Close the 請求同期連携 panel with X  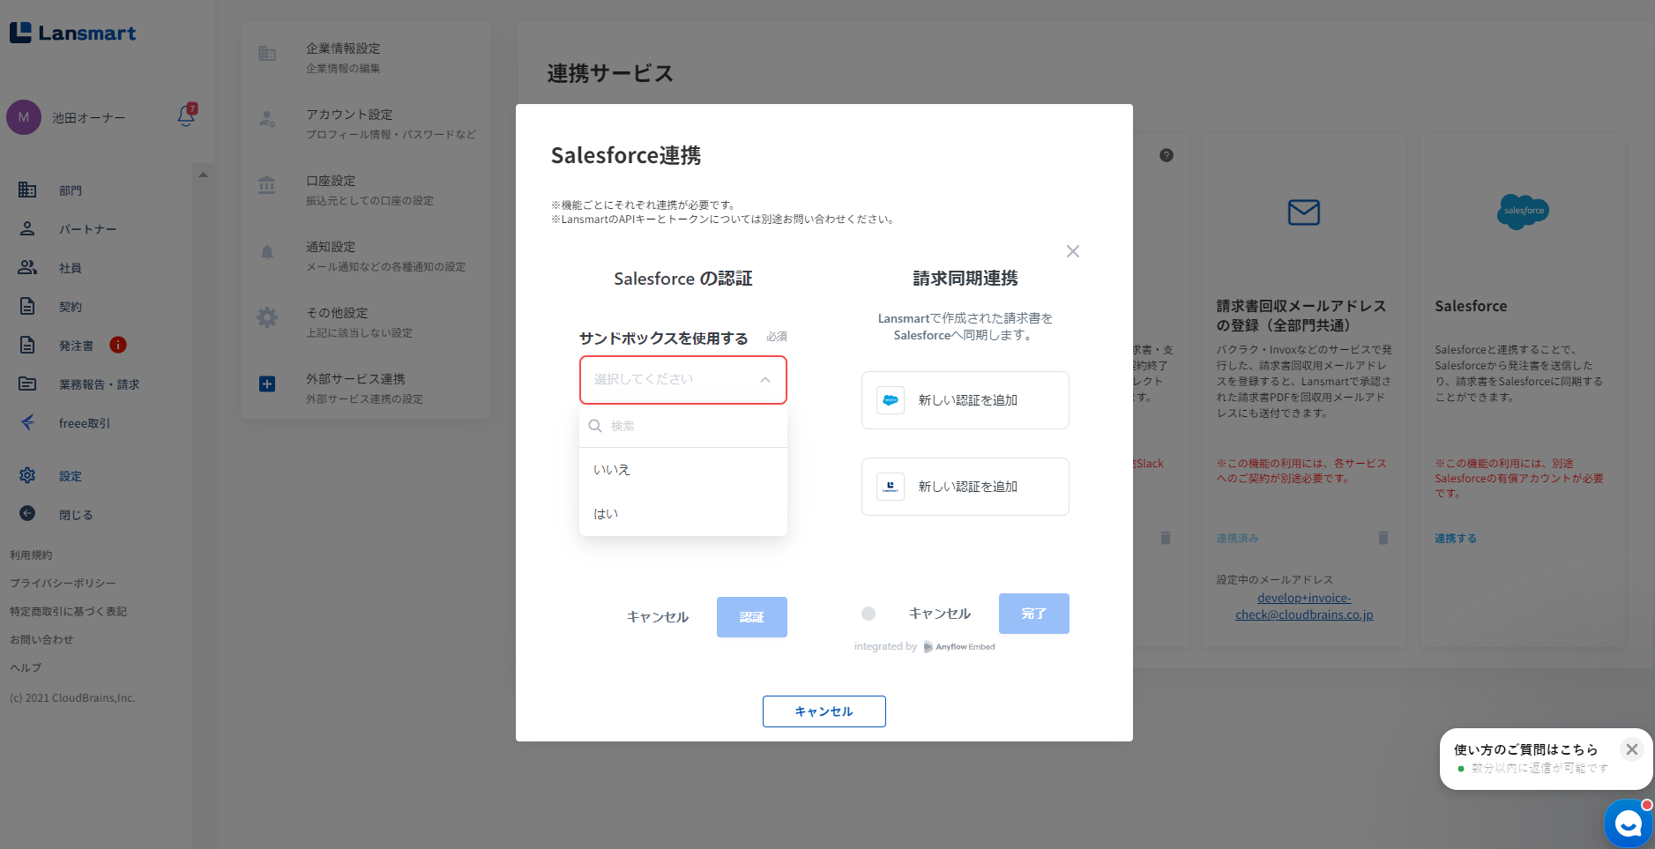pyautogui.click(x=1073, y=251)
